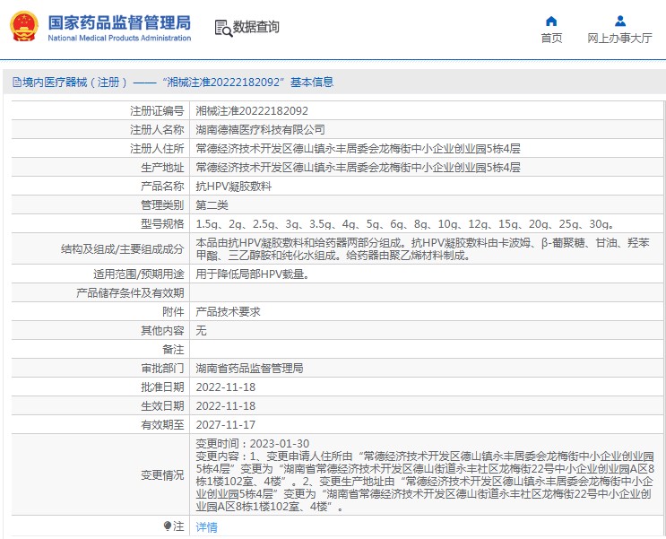666x539 pixels.
Task: Click the 数据查询 magnifier document icon
Action: pos(222,28)
